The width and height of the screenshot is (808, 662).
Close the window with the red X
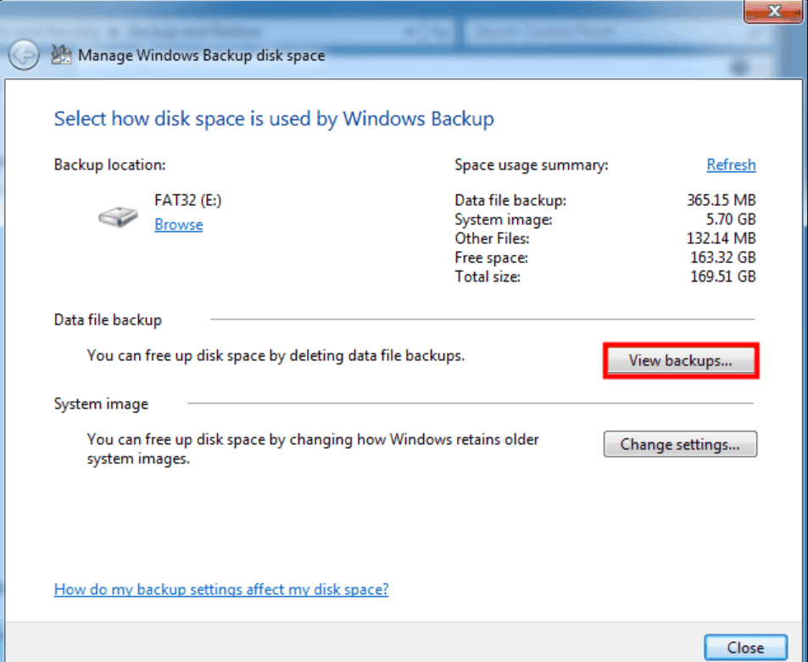click(x=772, y=11)
